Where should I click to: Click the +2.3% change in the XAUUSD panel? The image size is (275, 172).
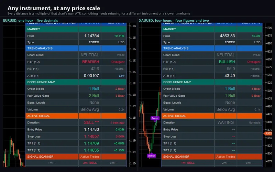click(256, 36)
